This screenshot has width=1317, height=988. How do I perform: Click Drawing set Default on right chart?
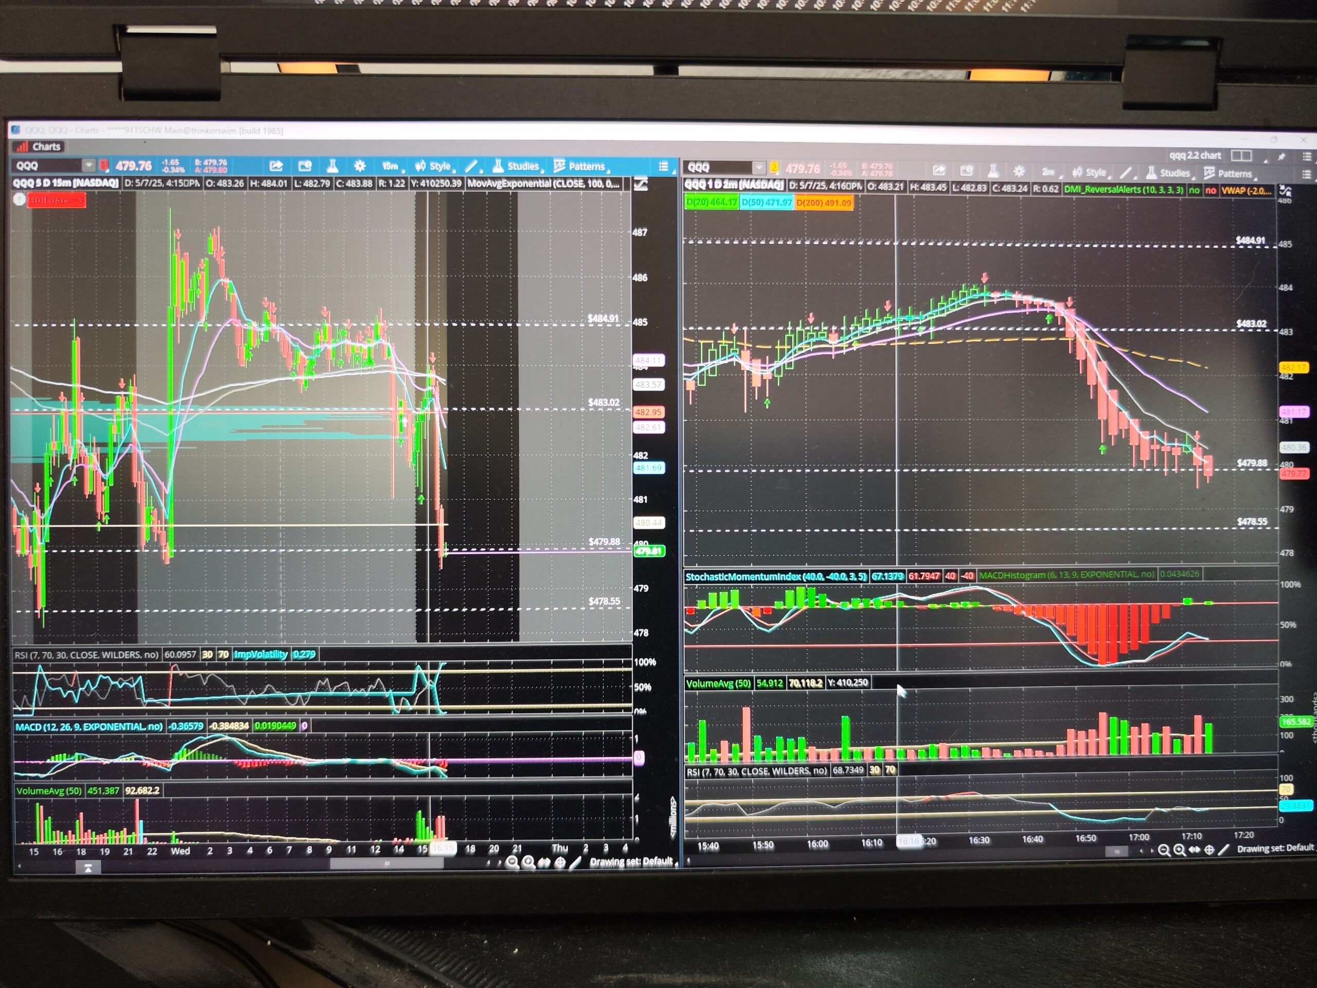coord(1275,848)
